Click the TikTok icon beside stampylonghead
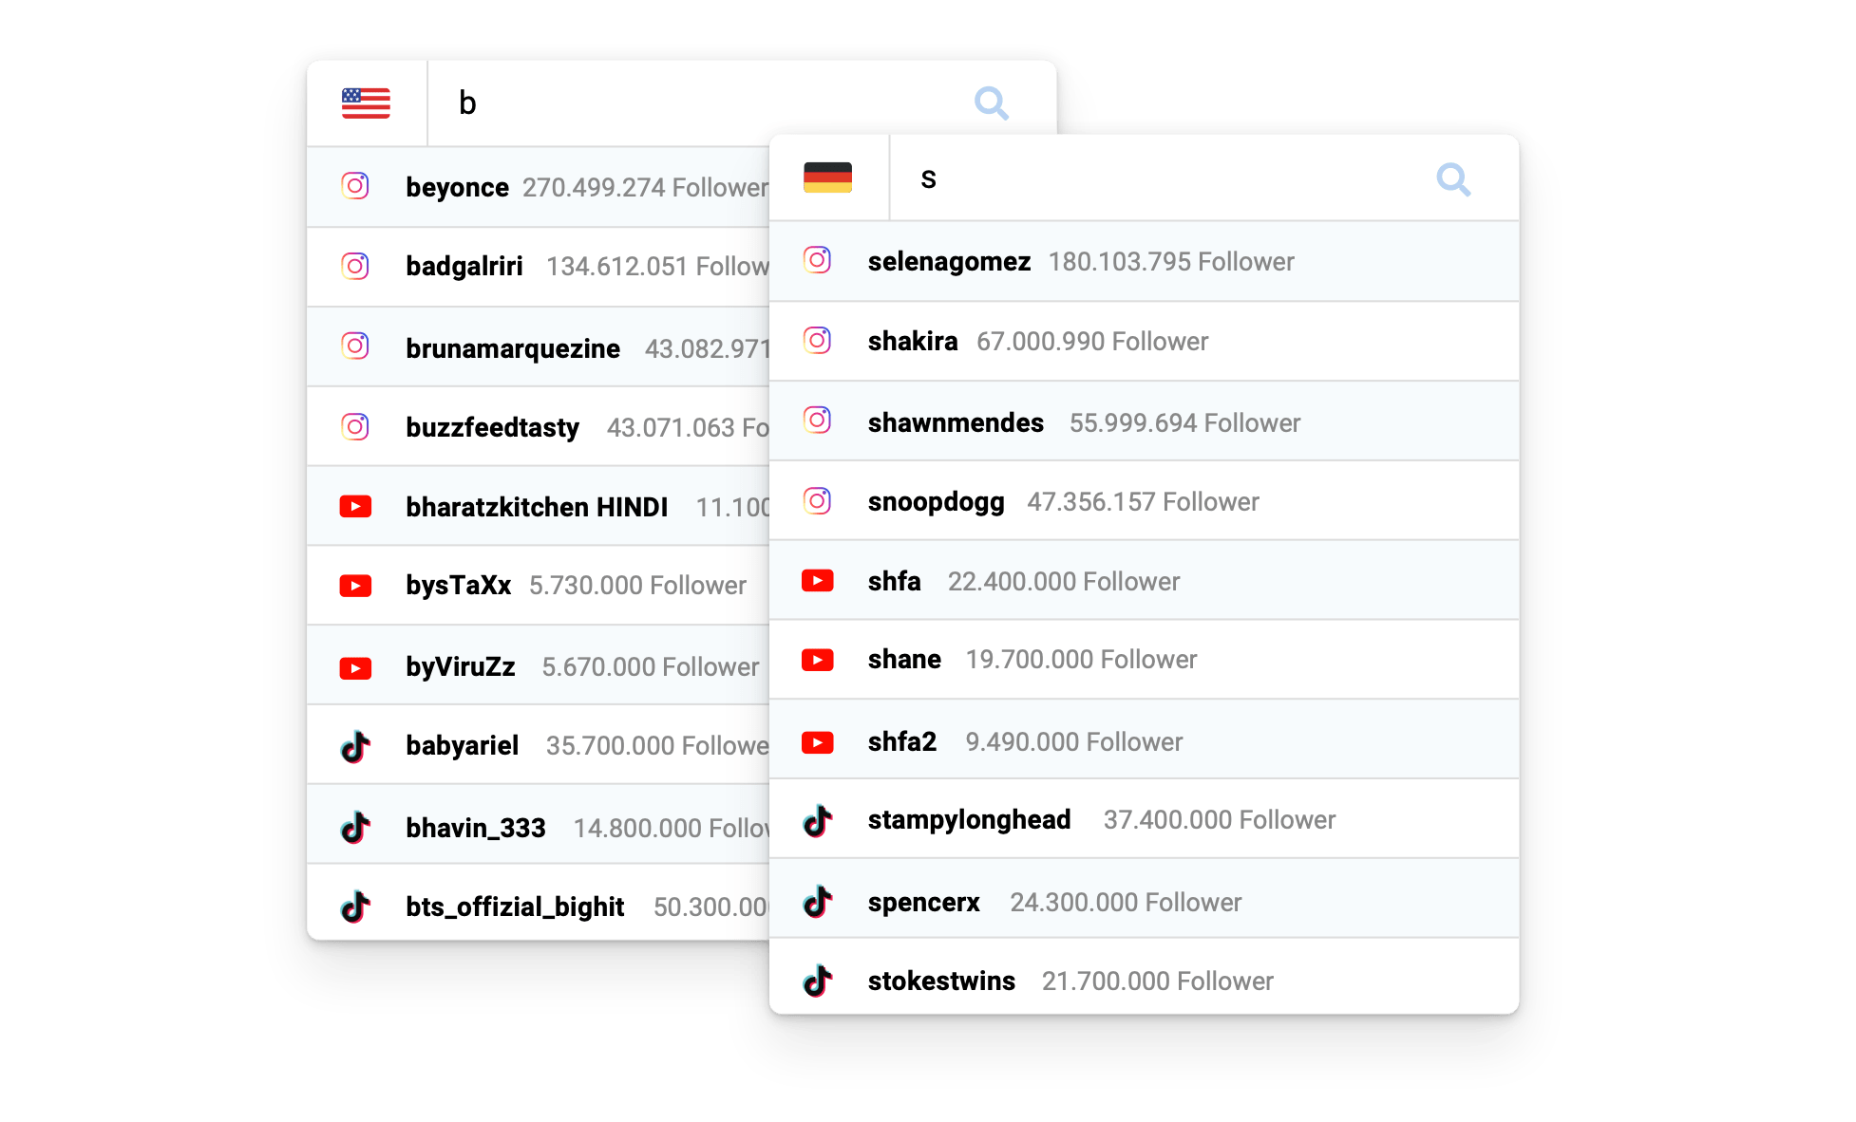1856x1122 pixels. (817, 821)
